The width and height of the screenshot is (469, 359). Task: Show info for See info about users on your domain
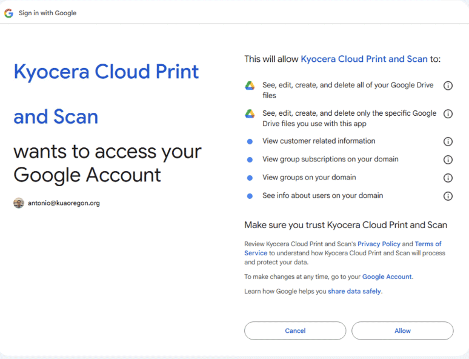tap(448, 196)
